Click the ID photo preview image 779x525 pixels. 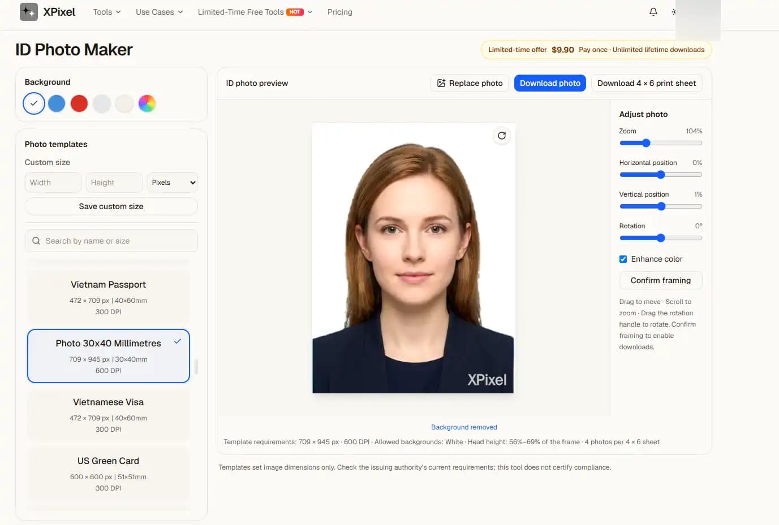click(x=414, y=258)
